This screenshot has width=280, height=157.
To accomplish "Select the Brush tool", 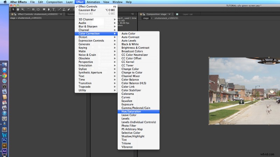I will (x=59, y=9).
